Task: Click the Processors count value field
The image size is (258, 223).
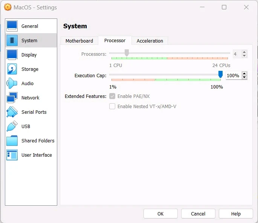Action: pyautogui.click(x=237, y=54)
